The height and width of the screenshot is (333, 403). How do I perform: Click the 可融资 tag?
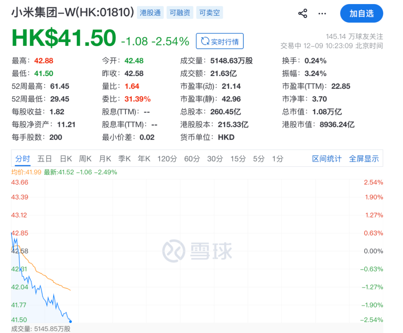point(180,13)
